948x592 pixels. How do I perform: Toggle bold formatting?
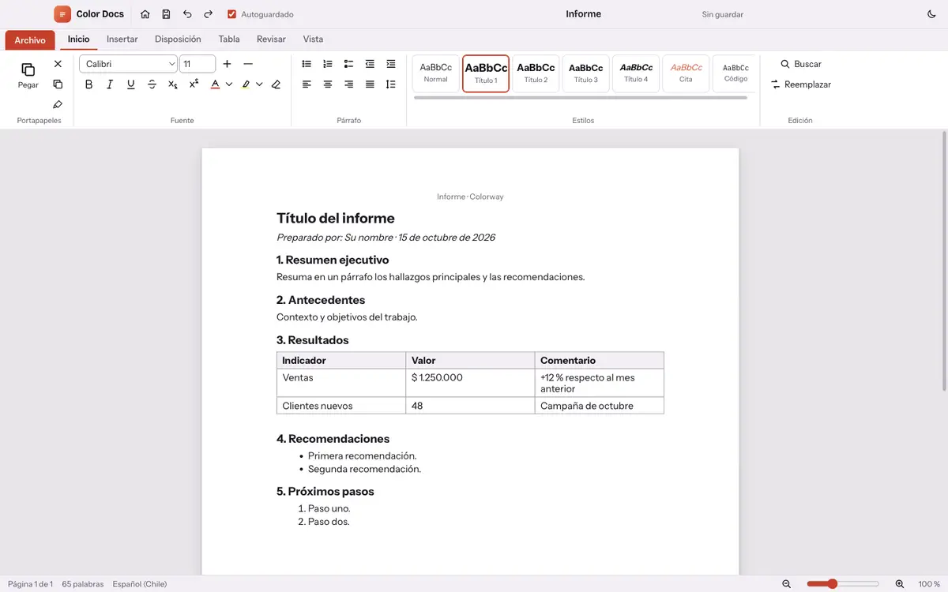(x=88, y=84)
